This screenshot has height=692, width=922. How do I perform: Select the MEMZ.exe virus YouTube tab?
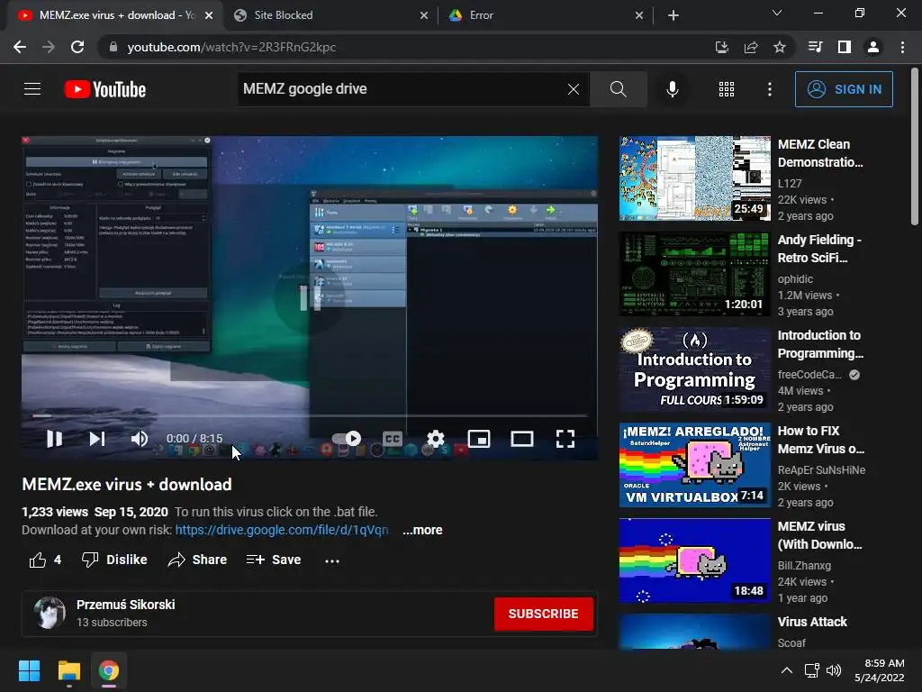(x=114, y=15)
